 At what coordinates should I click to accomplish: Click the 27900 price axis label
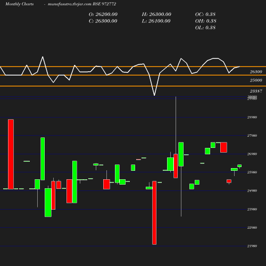pyautogui.click(x=252, y=136)
